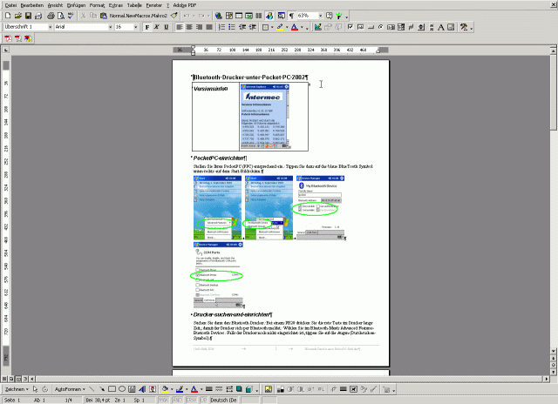Open the Extras menu
This screenshot has width=558, height=404.
click(x=116, y=5)
